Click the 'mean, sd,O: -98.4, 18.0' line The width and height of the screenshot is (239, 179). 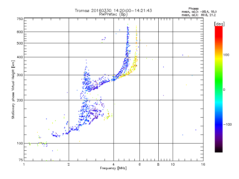pyautogui.click(x=199, y=12)
